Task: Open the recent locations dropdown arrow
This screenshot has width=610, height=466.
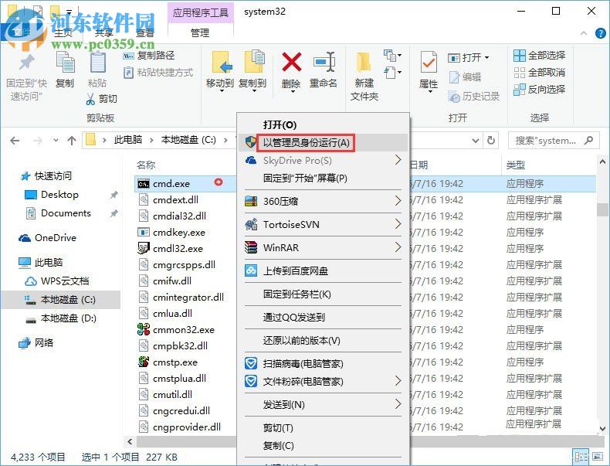Action: click(56, 140)
